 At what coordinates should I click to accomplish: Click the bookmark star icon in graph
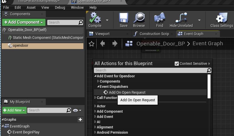[91, 44]
